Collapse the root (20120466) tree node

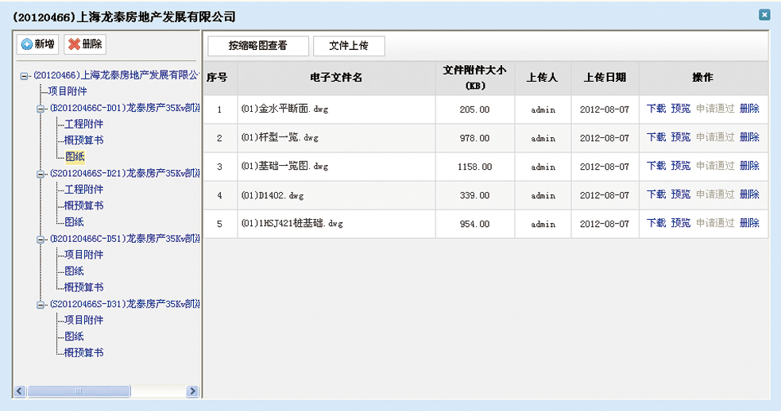coord(25,76)
